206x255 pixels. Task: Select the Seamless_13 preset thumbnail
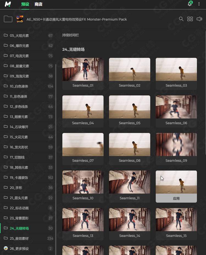click(83, 220)
